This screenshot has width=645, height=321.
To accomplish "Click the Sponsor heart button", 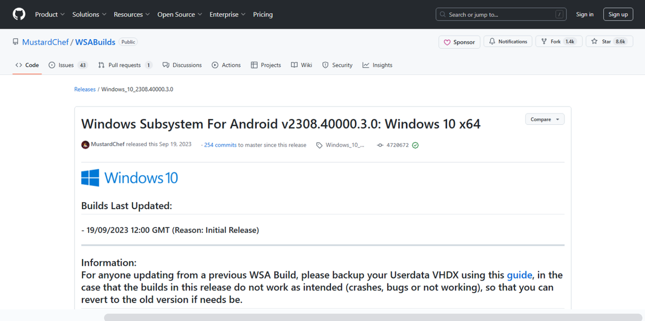I will coord(459,42).
